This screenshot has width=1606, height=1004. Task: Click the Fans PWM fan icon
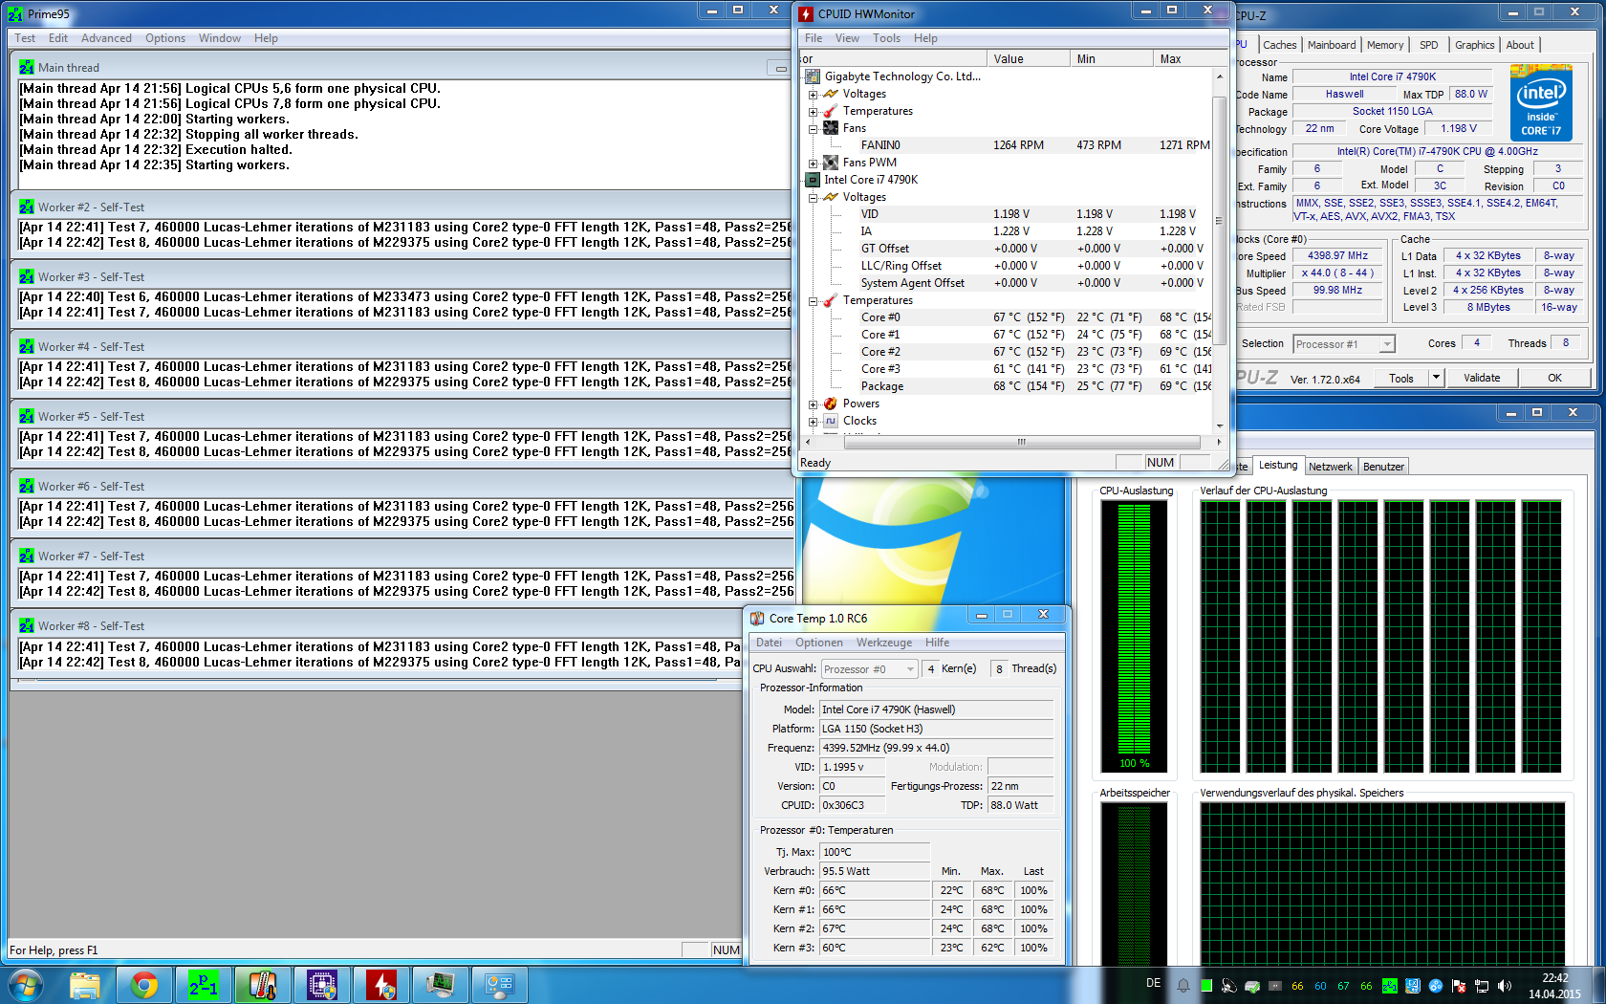(x=831, y=163)
